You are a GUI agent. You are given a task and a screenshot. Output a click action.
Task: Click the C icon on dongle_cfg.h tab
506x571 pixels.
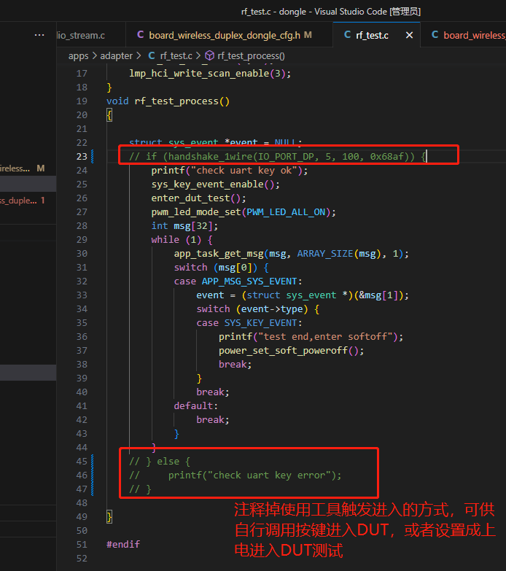coord(140,34)
